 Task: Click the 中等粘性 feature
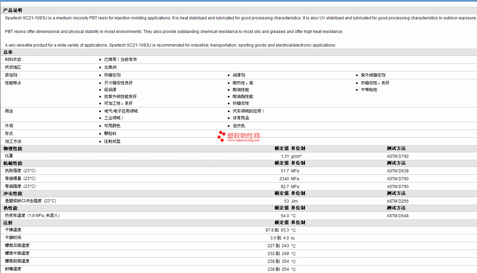coord(369,90)
